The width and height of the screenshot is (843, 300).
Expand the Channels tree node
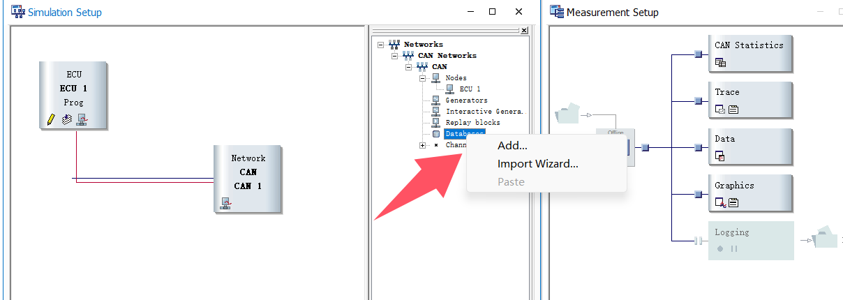(x=422, y=145)
